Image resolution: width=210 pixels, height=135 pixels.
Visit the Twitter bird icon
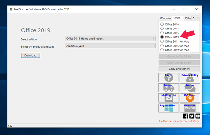(192, 116)
